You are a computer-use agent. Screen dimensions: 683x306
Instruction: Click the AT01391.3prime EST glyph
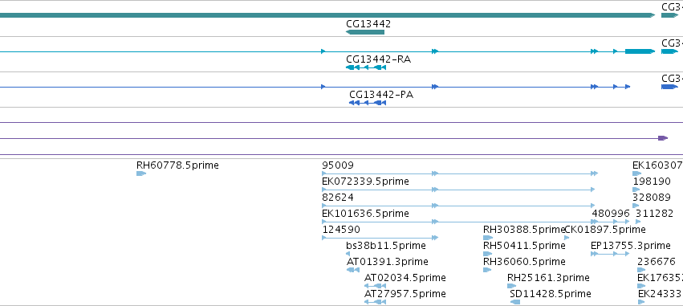click(x=353, y=270)
